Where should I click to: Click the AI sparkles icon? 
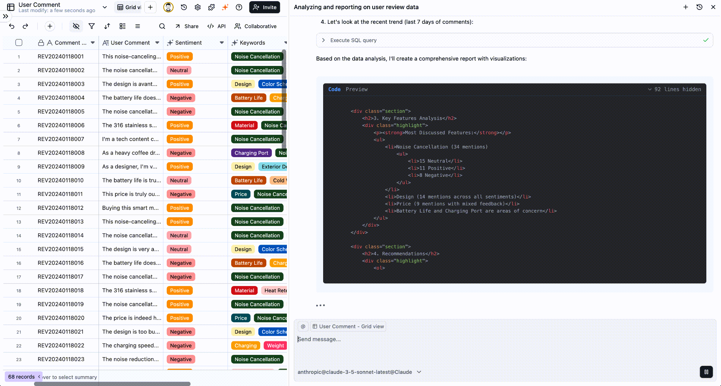pyautogui.click(x=225, y=7)
